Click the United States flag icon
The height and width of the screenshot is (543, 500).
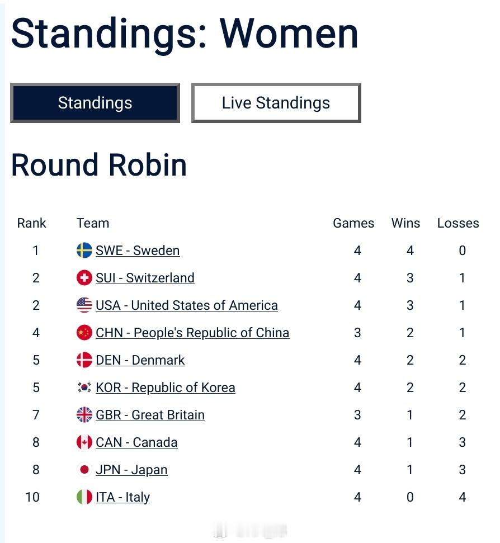pos(84,305)
